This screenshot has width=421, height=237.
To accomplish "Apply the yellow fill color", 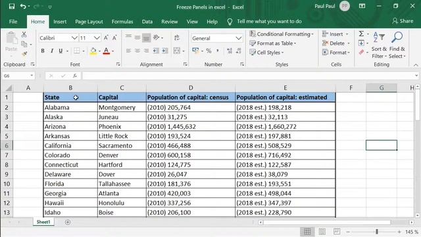I will tap(93, 51).
